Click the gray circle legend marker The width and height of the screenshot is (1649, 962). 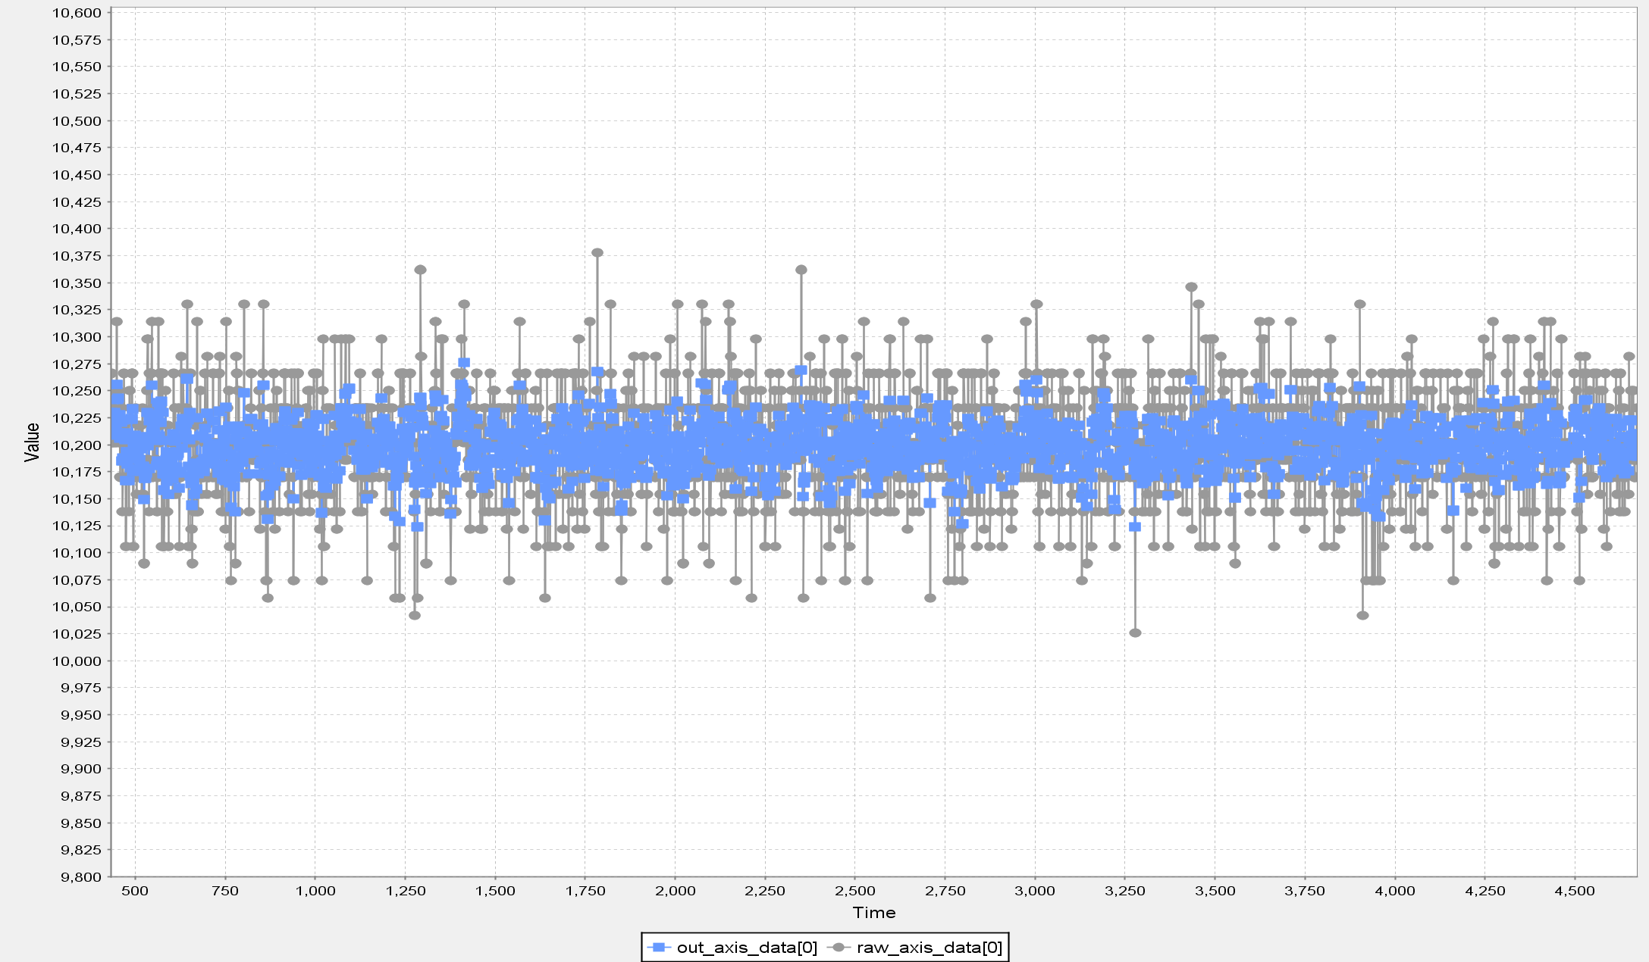839,948
